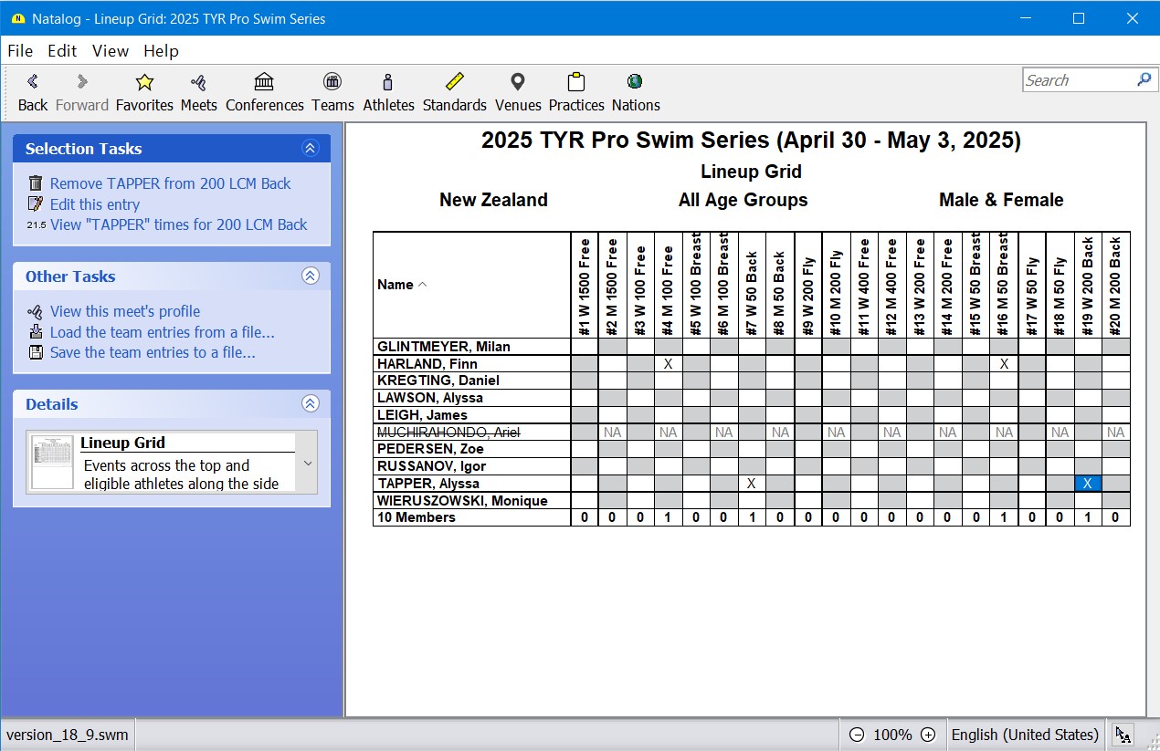Open the Meets toolbar icon

pyautogui.click(x=198, y=83)
